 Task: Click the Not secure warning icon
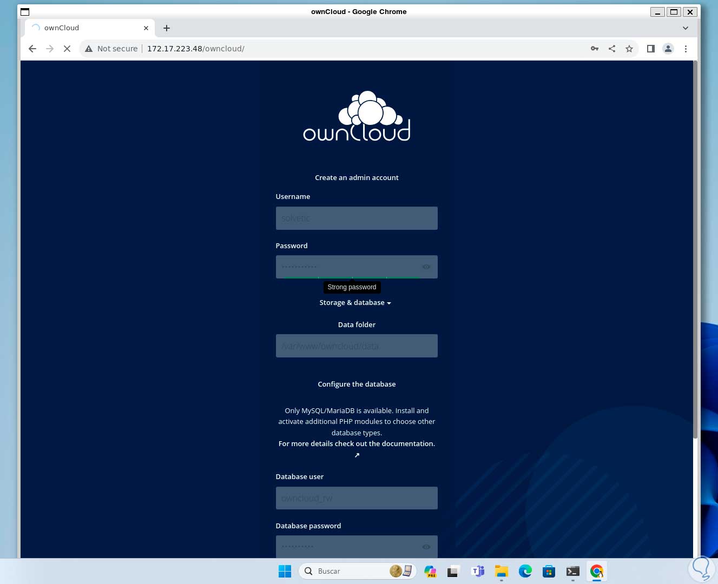click(x=89, y=49)
